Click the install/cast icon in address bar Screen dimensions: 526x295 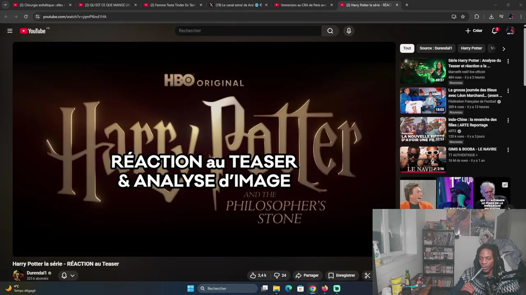tap(454, 16)
